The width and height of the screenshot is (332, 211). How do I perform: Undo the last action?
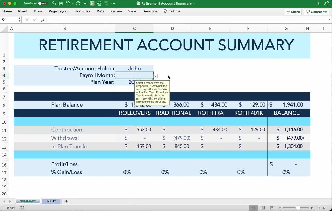(68, 3)
